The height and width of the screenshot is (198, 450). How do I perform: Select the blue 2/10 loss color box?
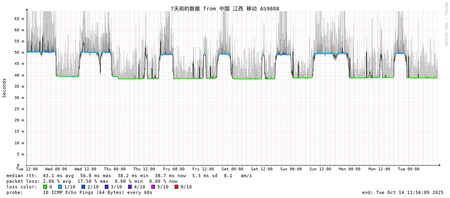coord(83,187)
